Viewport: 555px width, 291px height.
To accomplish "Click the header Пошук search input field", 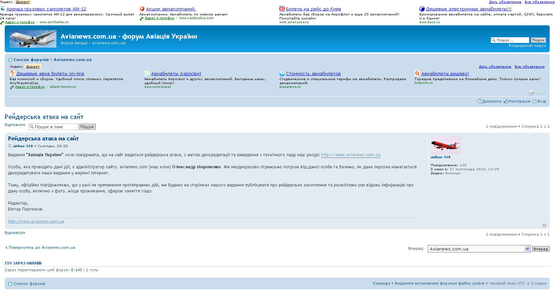I will tap(510, 40).
